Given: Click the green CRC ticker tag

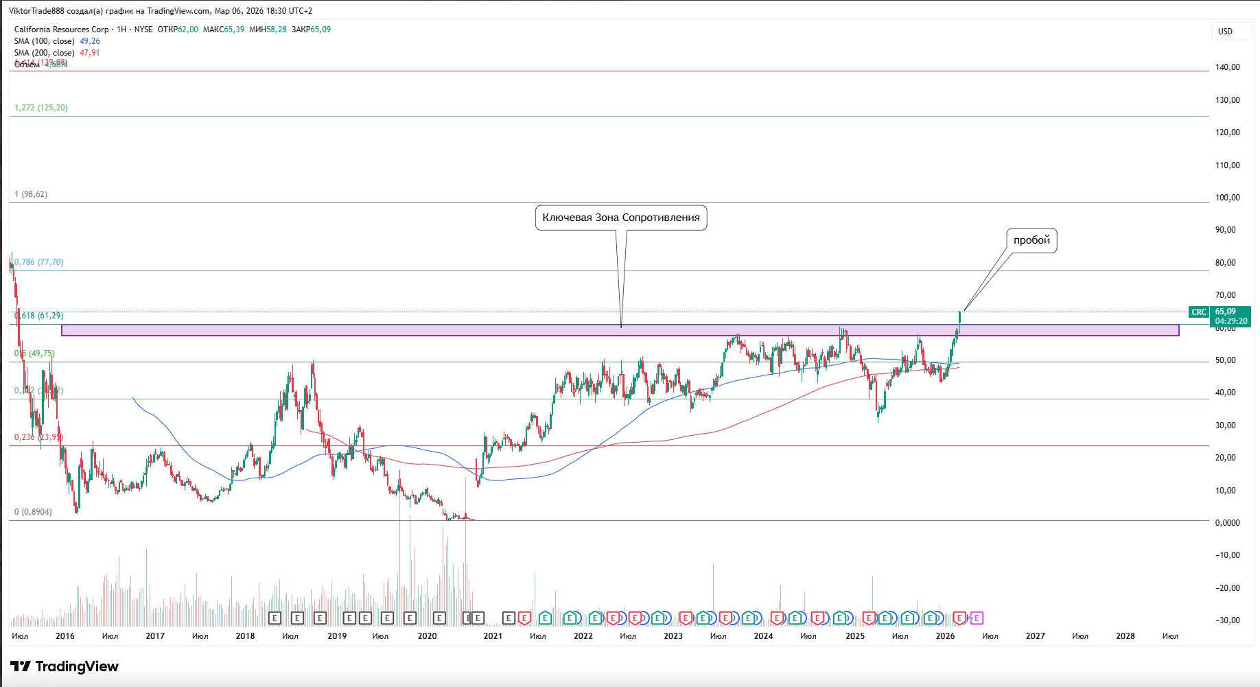Looking at the screenshot, I should pos(1198,312).
